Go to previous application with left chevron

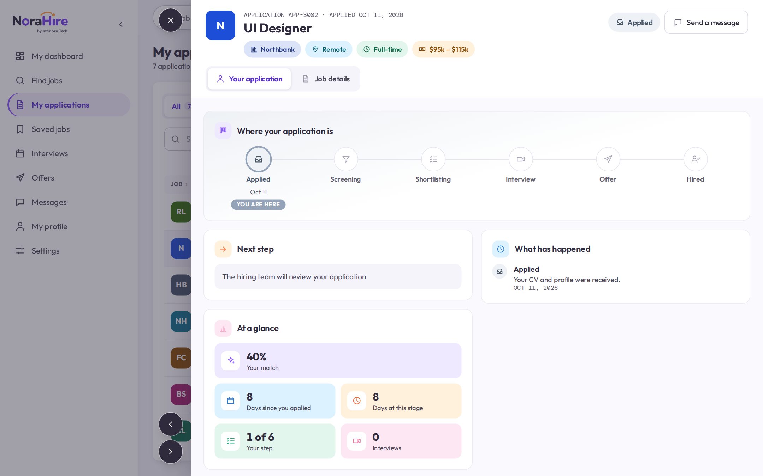tap(170, 424)
